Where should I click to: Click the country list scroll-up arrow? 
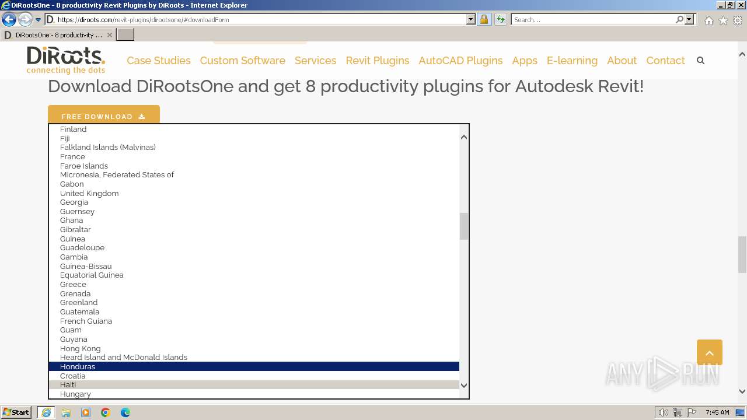tap(464, 137)
